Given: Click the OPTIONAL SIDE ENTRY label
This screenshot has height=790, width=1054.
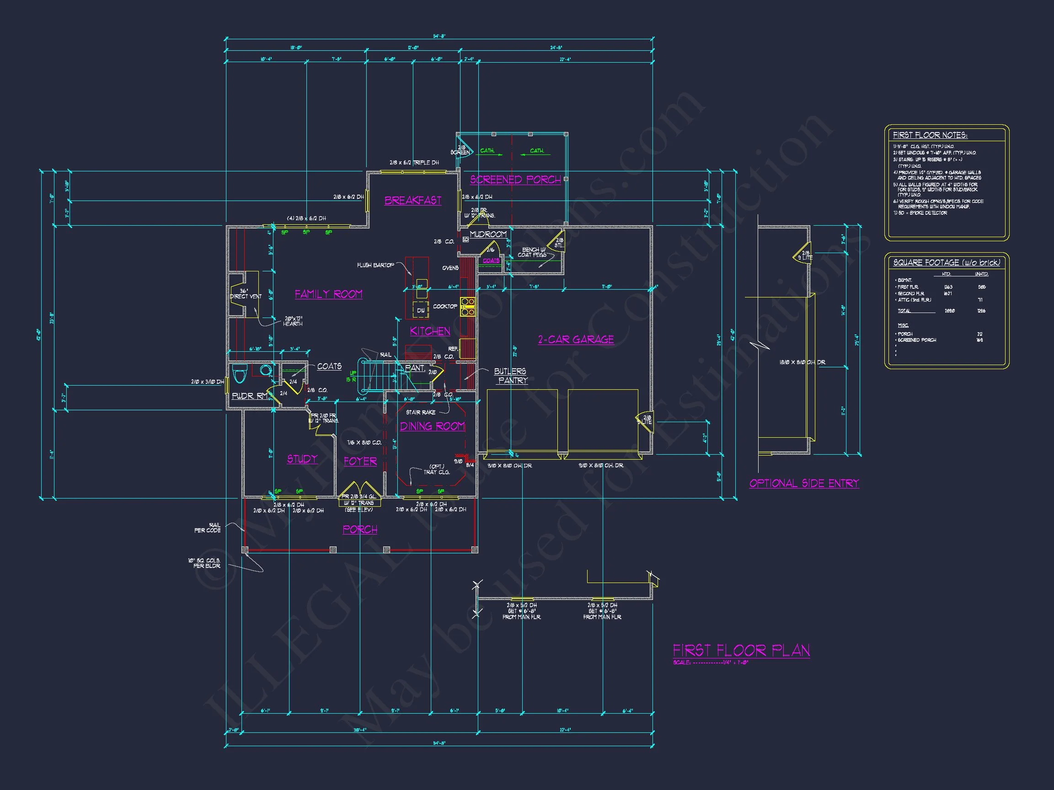Looking at the screenshot, I should (x=804, y=483).
